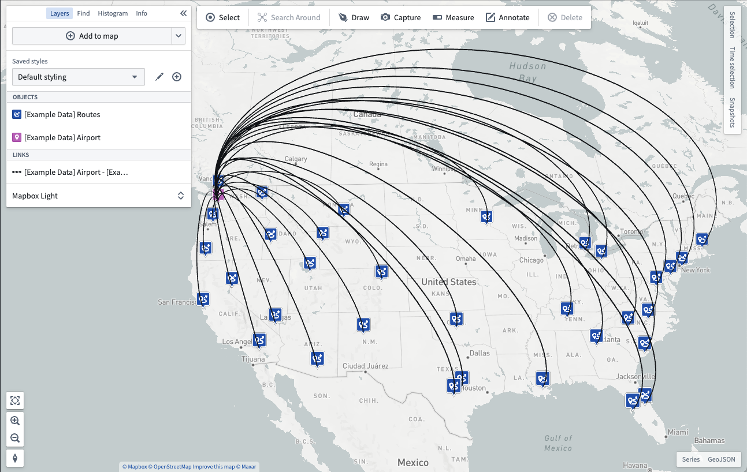Open the Find tab
Viewport: 747px width, 472px height.
tap(83, 13)
